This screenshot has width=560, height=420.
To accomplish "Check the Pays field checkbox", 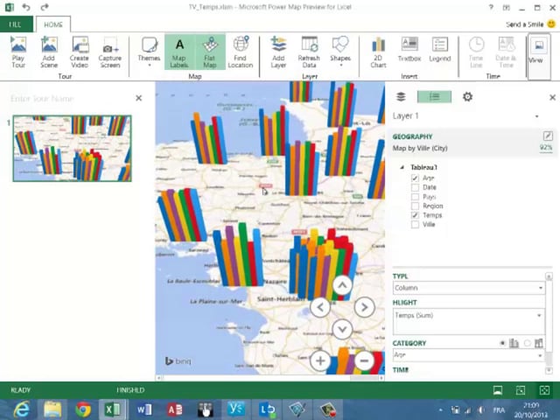I will 415,196.
